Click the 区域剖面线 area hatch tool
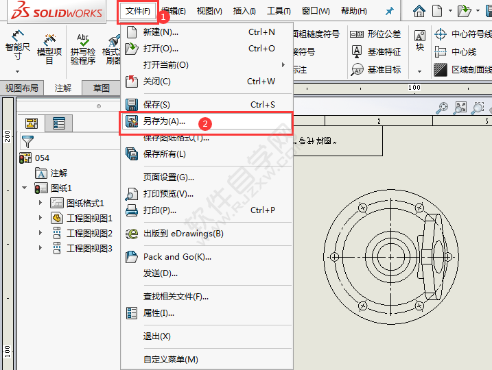 [x=462, y=70]
